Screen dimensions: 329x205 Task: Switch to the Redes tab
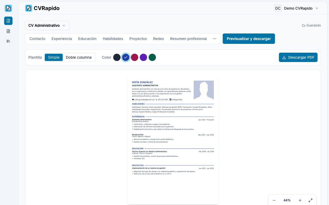point(159,39)
